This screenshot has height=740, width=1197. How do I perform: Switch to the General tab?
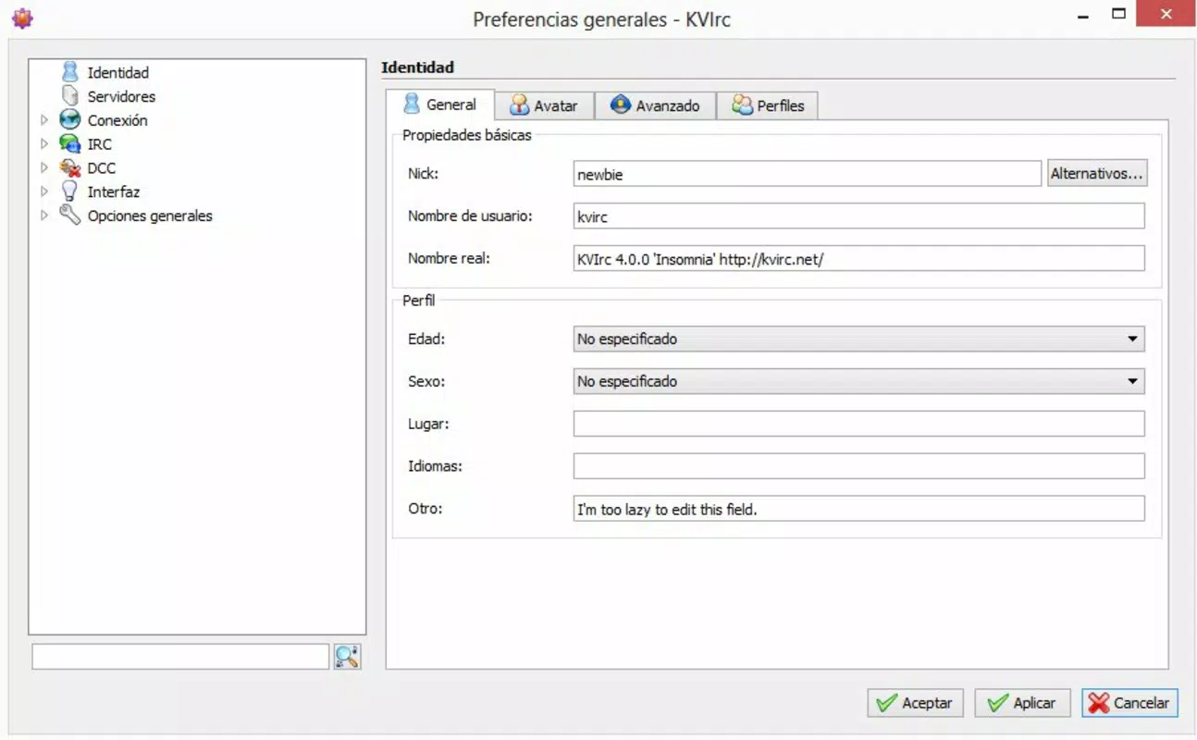point(440,105)
